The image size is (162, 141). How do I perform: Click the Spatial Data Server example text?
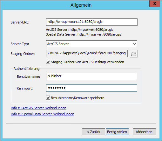coord(84,34)
